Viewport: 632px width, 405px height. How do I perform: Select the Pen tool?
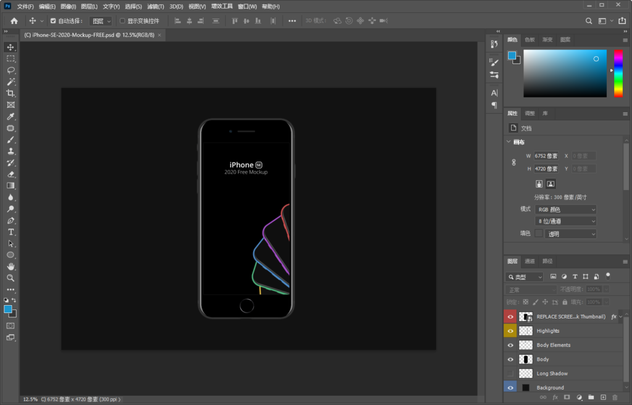click(10, 220)
